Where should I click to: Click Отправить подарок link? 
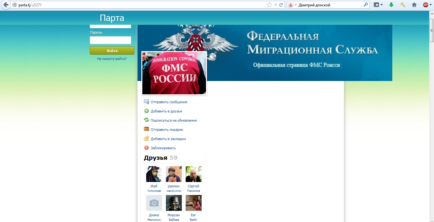coord(167,130)
